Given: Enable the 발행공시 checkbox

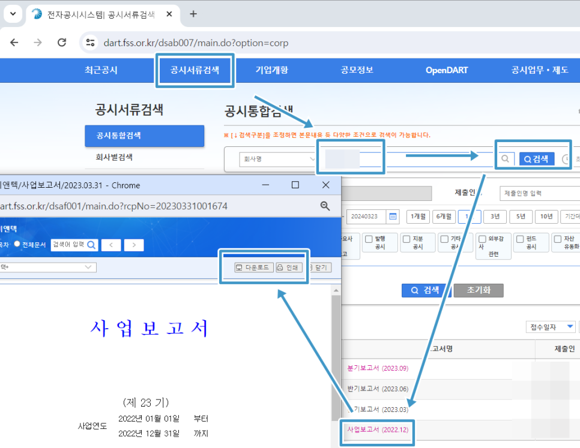Looking at the screenshot, I should pos(368,239).
